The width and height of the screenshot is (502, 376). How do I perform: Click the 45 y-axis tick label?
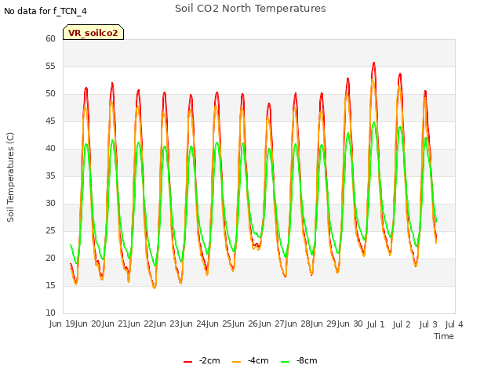50,121
